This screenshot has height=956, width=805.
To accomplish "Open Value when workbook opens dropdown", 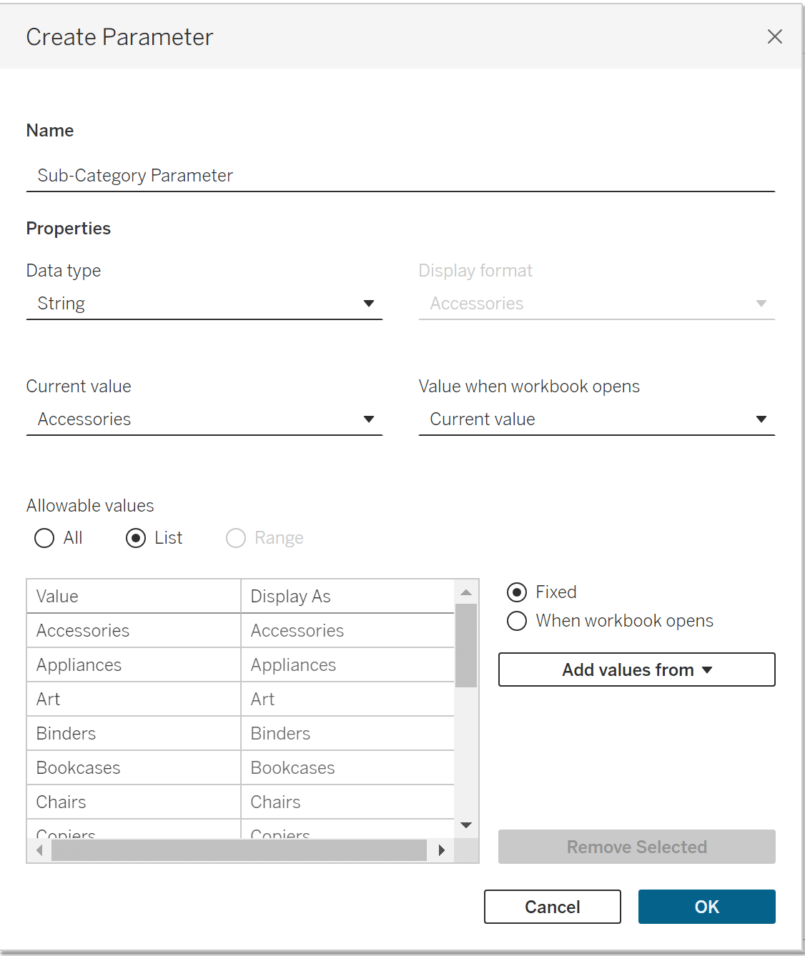I will (596, 419).
